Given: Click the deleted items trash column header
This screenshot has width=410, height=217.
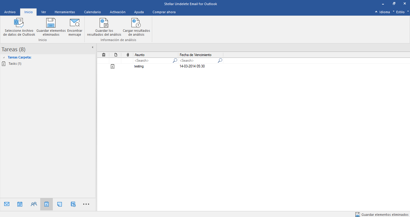Looking at the screenshot, I should pos(104,55).
